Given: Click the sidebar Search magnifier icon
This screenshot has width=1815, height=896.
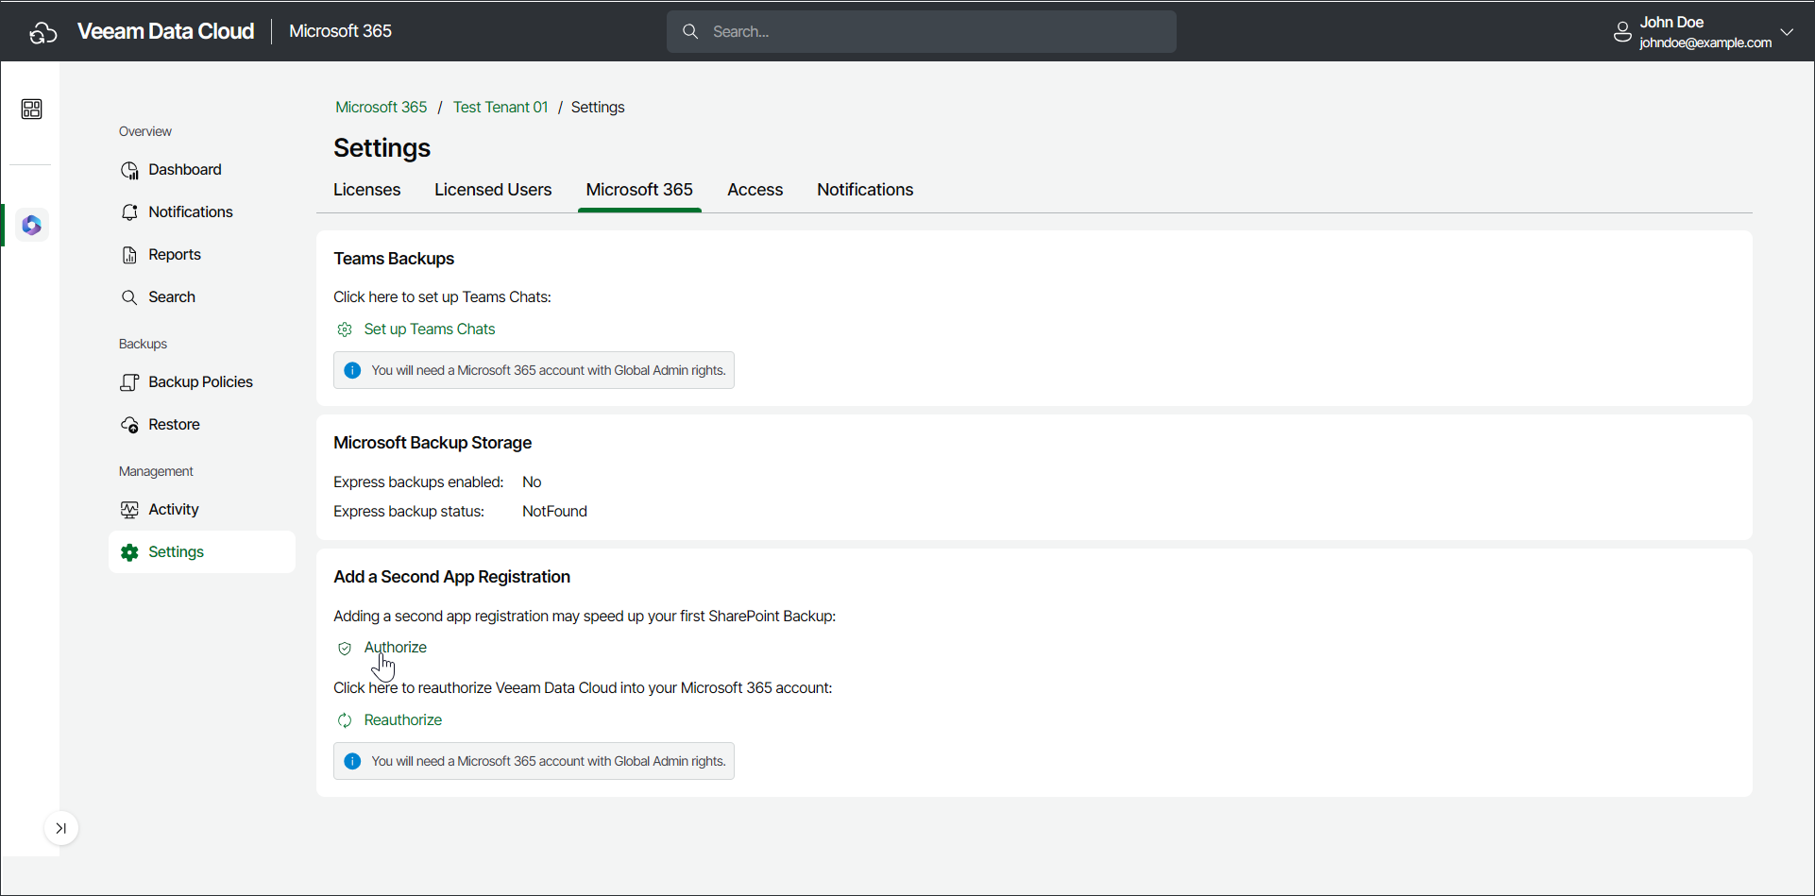Looking at the screenshot, I should point(129,297).
